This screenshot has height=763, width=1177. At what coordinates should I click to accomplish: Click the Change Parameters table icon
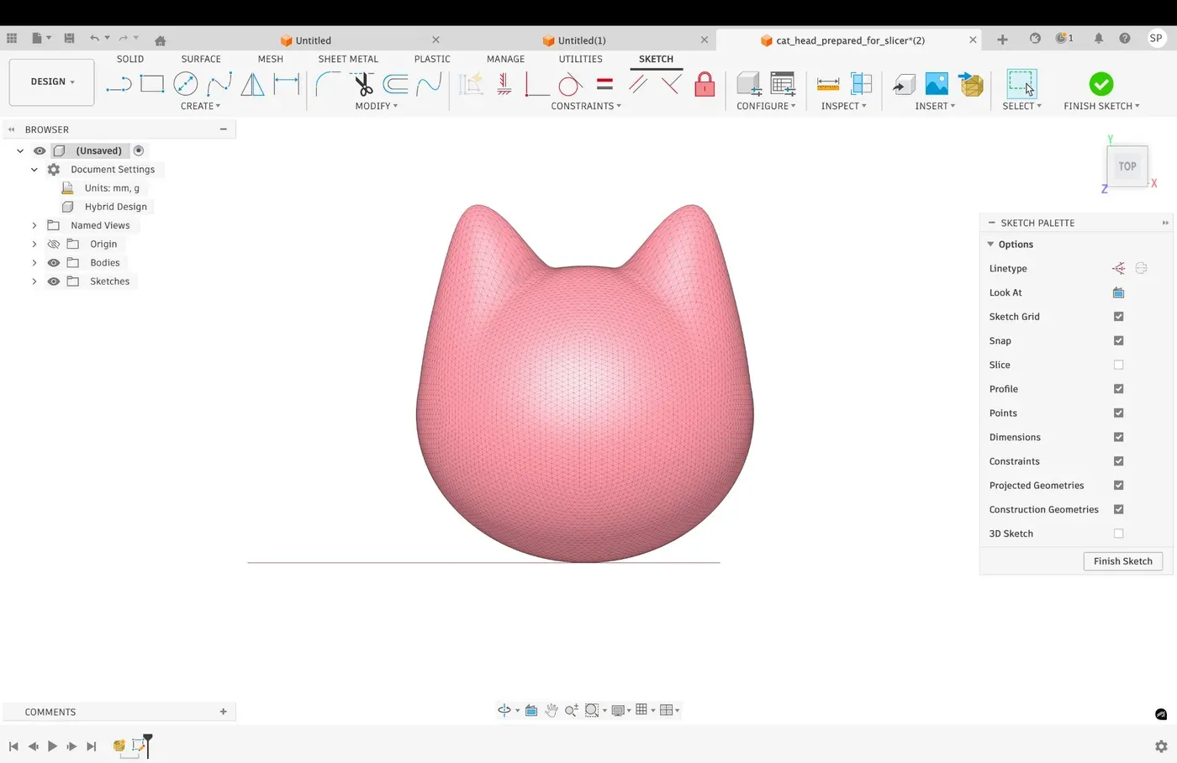click(x=783, y=84)
